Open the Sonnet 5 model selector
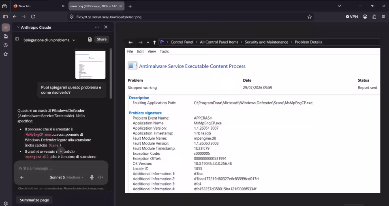The width and height of the screenshot is (389, 206). [x=67, y=177]
